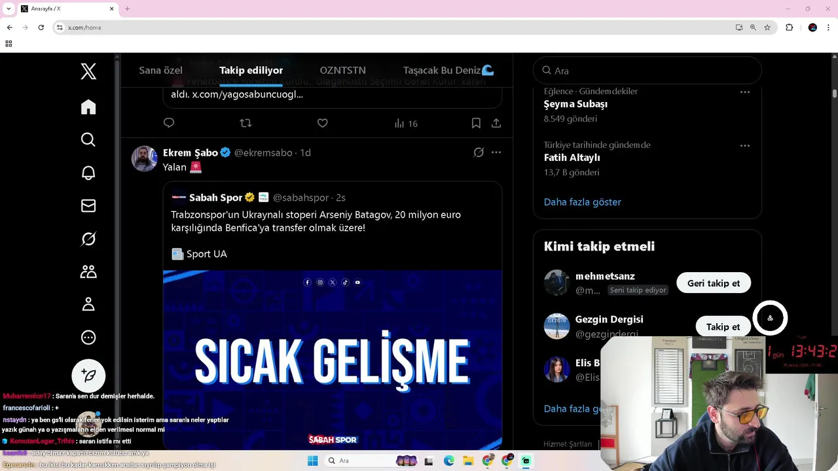
Task: Follow back mehmetsanz with Geri takip et
Action: (x=714, y=283)
